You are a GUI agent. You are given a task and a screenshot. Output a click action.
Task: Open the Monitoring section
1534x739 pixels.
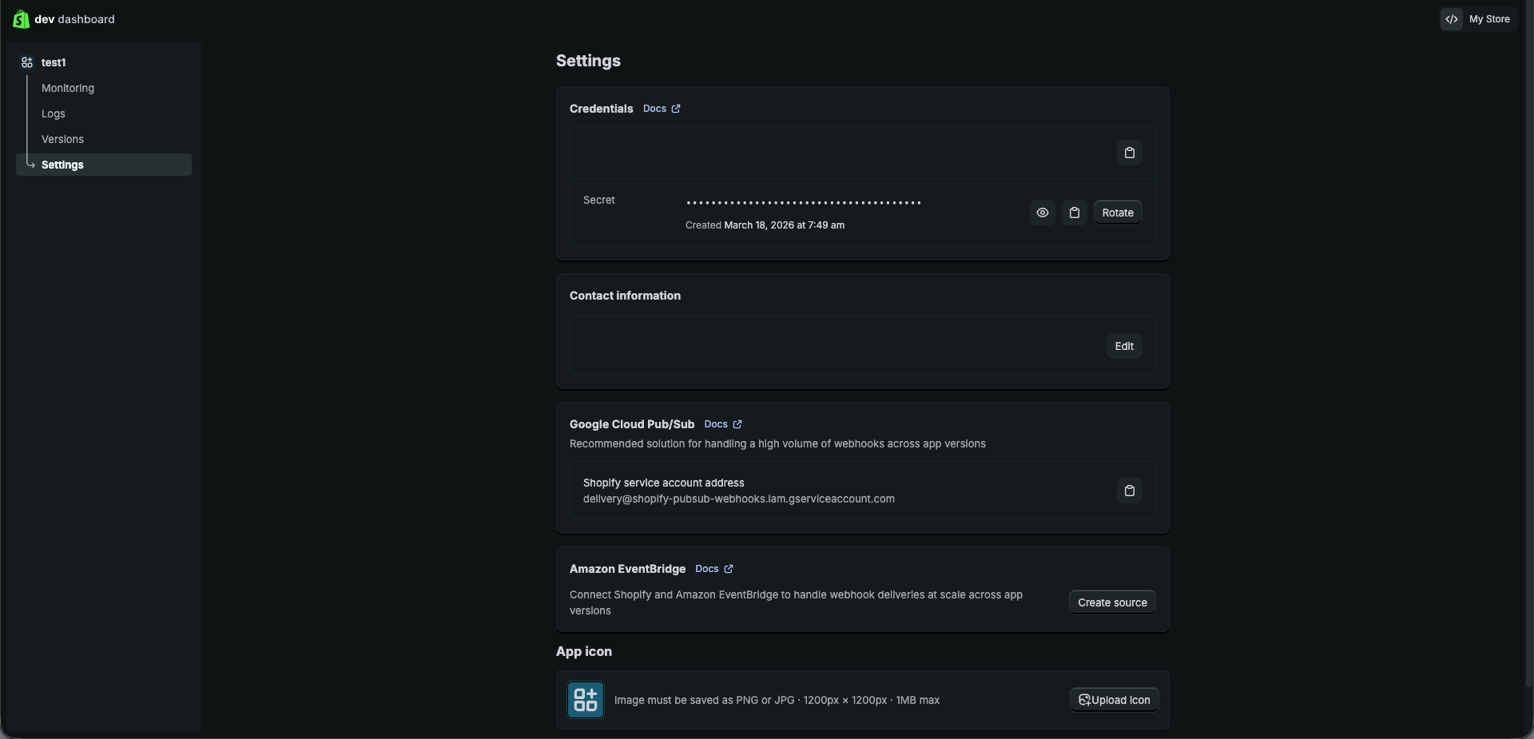click(x=67, y=88)
